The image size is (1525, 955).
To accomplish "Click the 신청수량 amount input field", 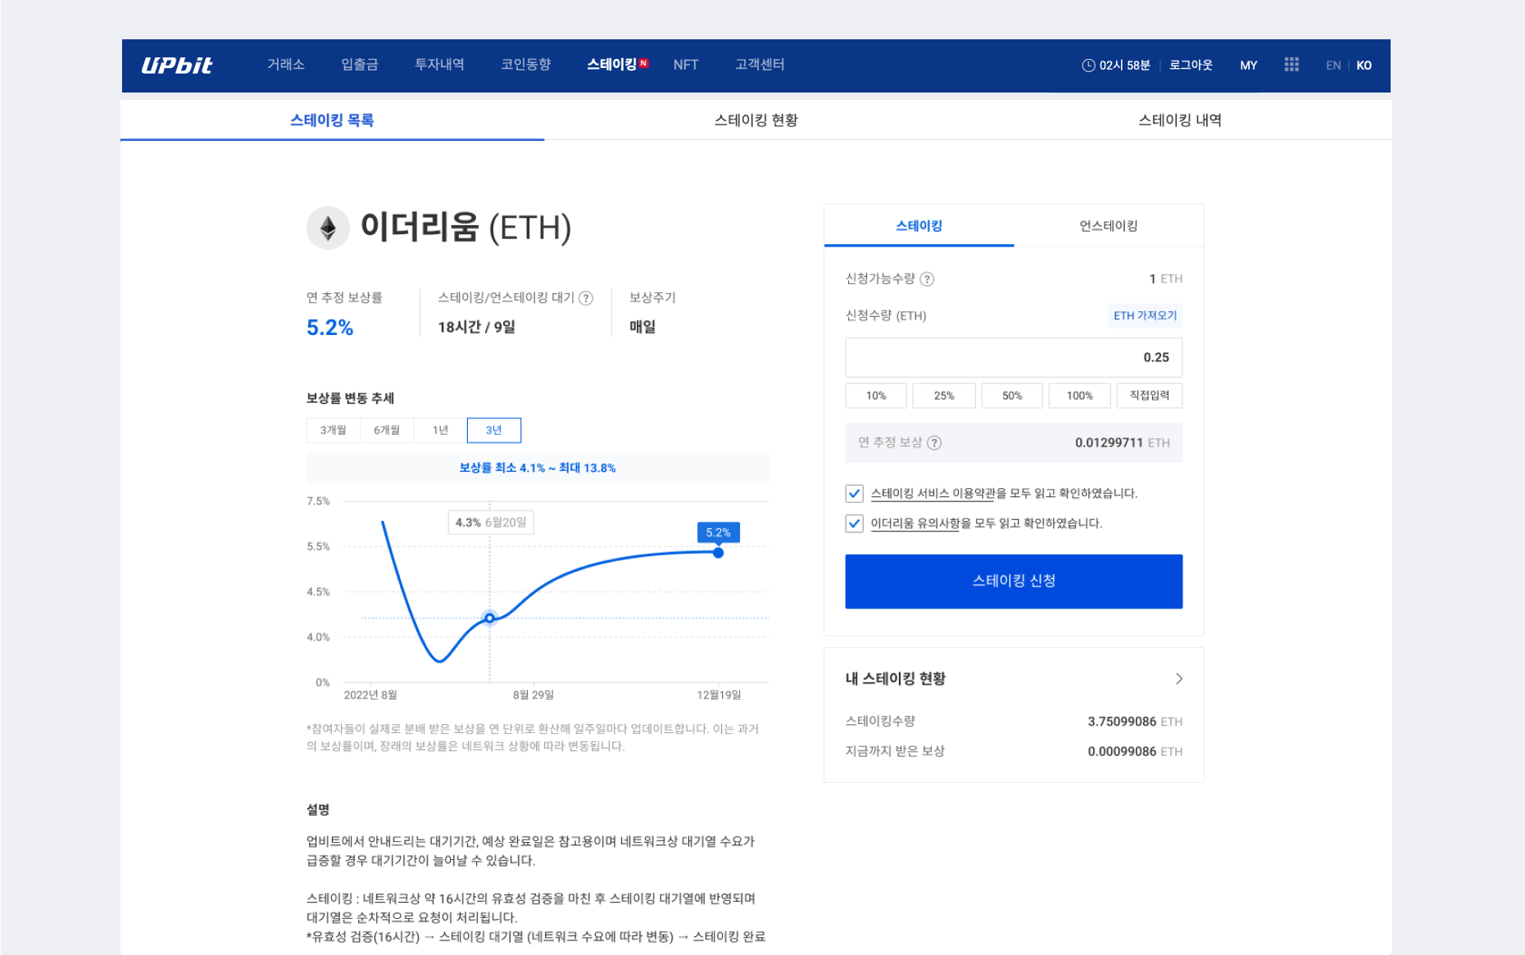I will tap(1013, 358).
